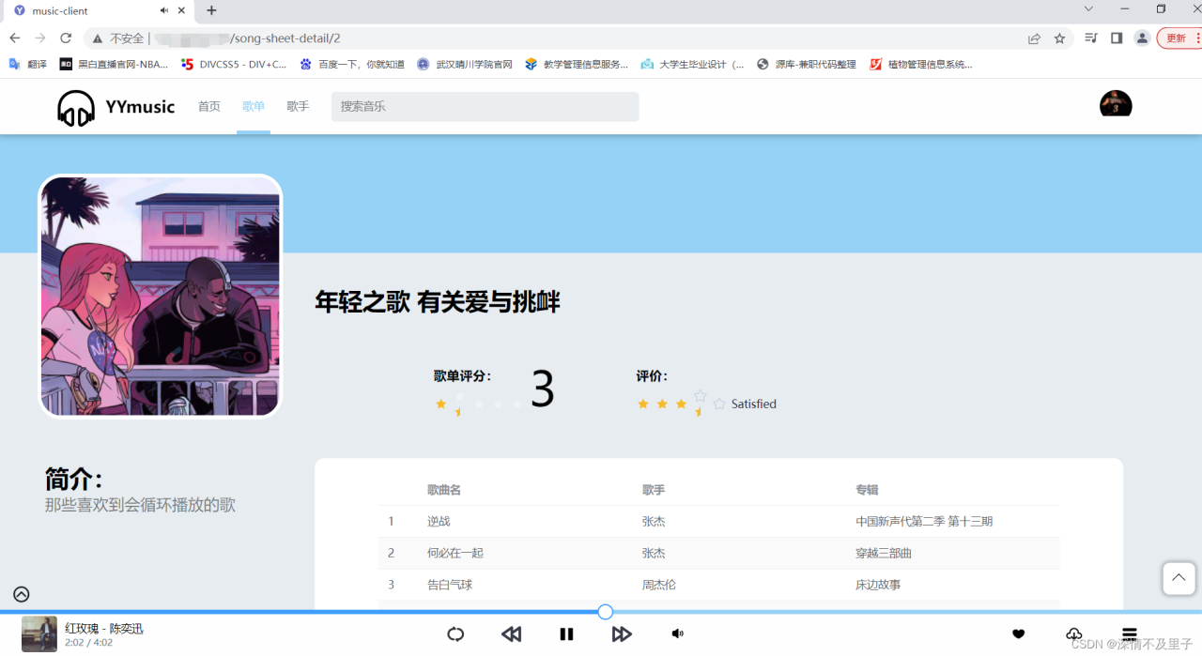The image size is (1202, 656).
Task: Open the DIVCSS5 bookmark
Action: tap(234, 65)
